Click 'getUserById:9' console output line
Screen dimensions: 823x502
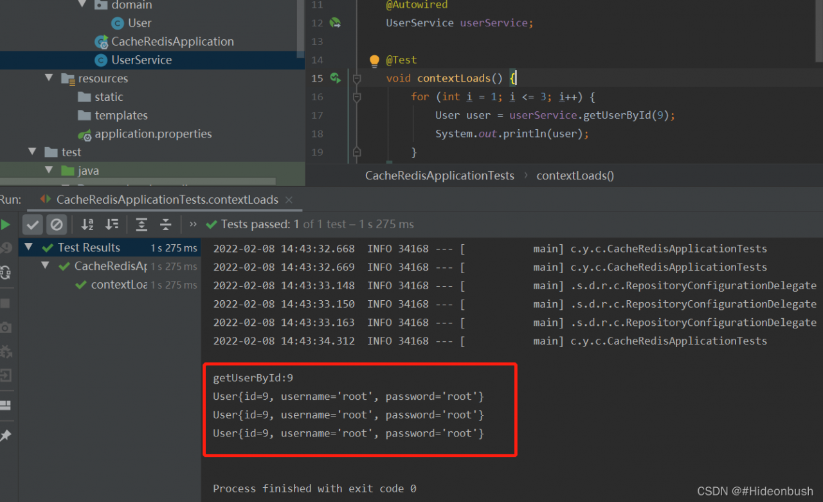[x=253, y=378]
